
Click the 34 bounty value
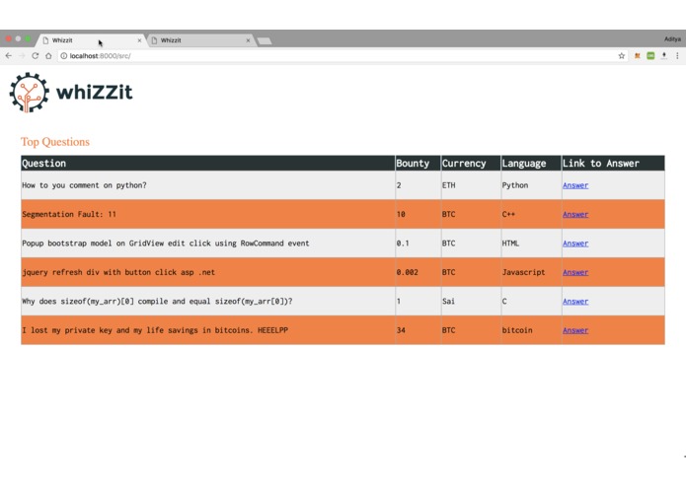click(x=401, y=330)
